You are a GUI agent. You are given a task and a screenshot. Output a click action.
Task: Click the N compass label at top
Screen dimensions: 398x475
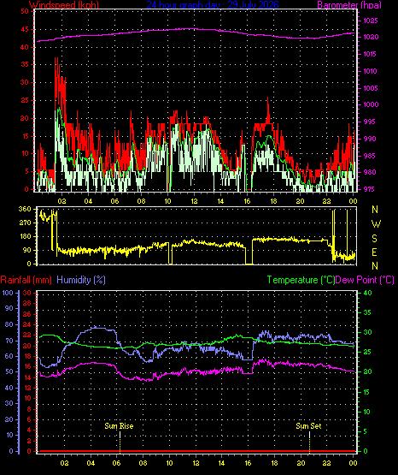[375, 210]
